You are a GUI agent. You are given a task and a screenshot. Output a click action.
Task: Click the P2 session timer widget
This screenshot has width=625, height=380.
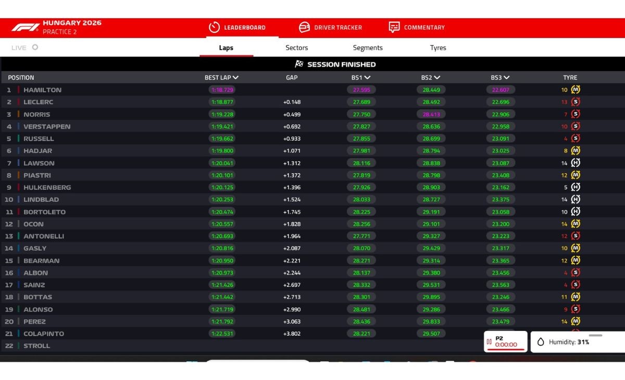coord(506,341)
